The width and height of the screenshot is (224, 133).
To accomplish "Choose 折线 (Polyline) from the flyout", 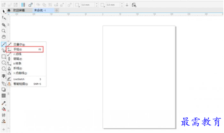I will pos(26,68).
